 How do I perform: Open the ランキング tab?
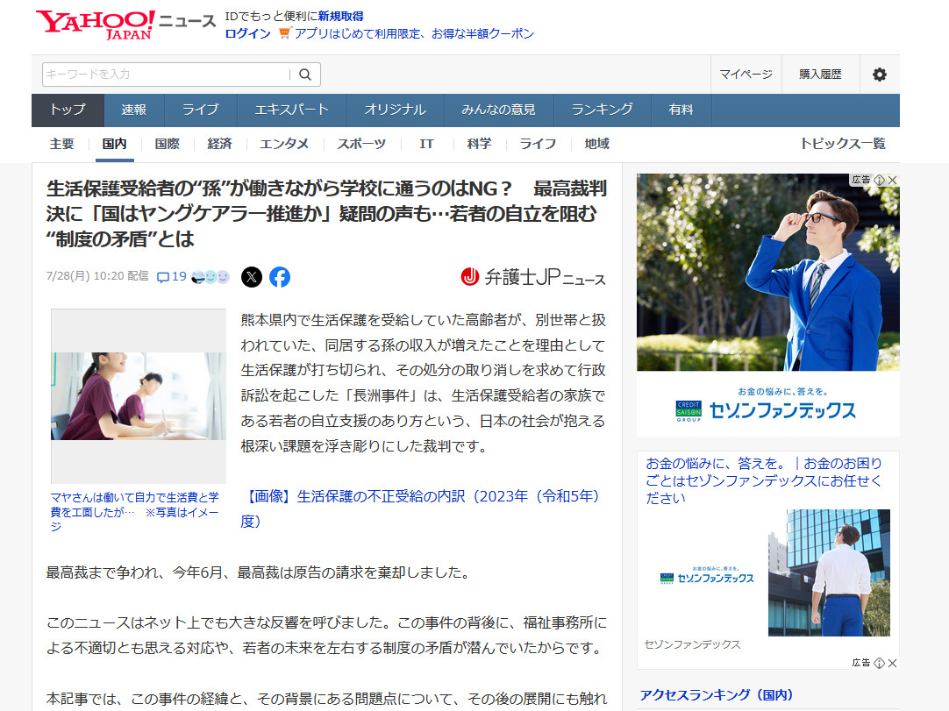602,110
